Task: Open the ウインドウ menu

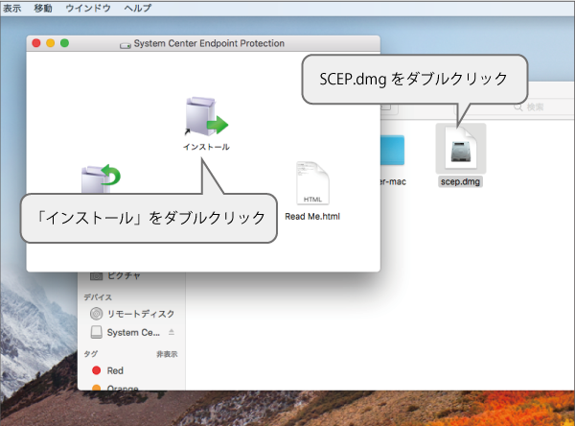Action: 88,8
